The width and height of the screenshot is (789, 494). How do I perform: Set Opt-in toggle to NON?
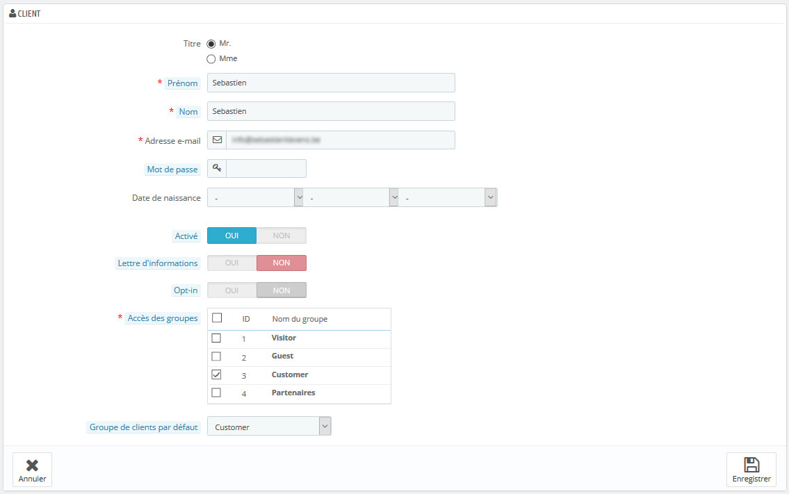click(x=282, y=290)
